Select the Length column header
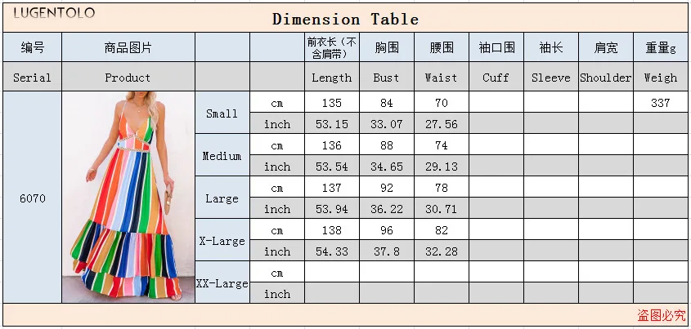This screenshot has width=691, height=329. point(331,78)
